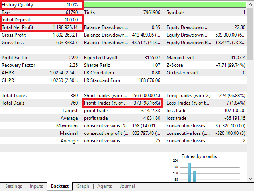The width and height of the screenshot is (255, 191).
Task: Click the scrollbar down arrow
Action: click(250, 179)
